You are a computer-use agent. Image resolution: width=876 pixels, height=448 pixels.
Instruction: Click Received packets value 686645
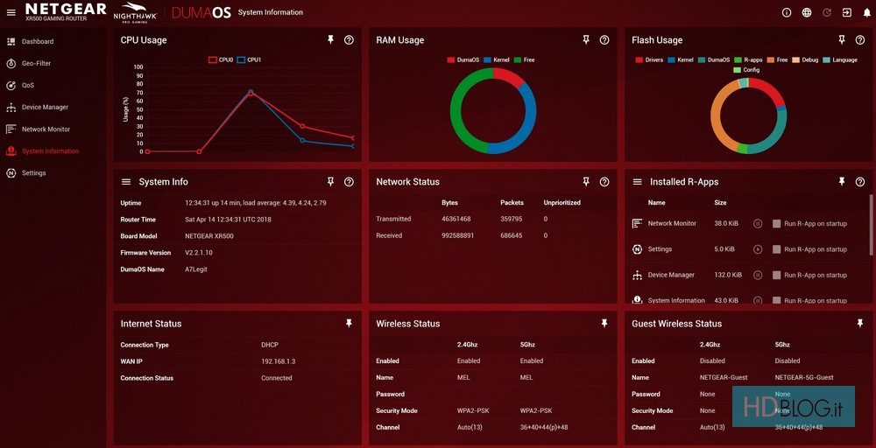coord(512,236)
